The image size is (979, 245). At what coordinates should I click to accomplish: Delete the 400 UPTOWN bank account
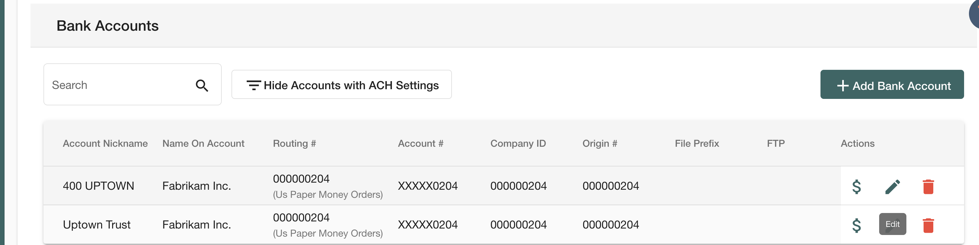click(928, 187)
